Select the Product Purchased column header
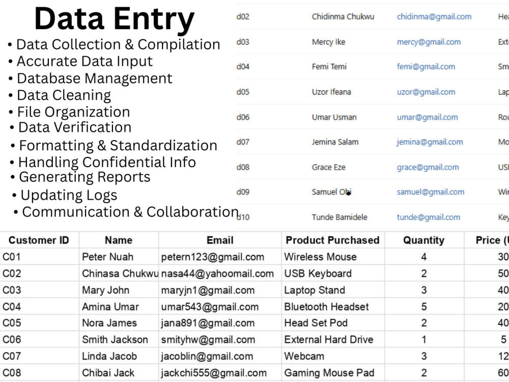 click(333, 240)
